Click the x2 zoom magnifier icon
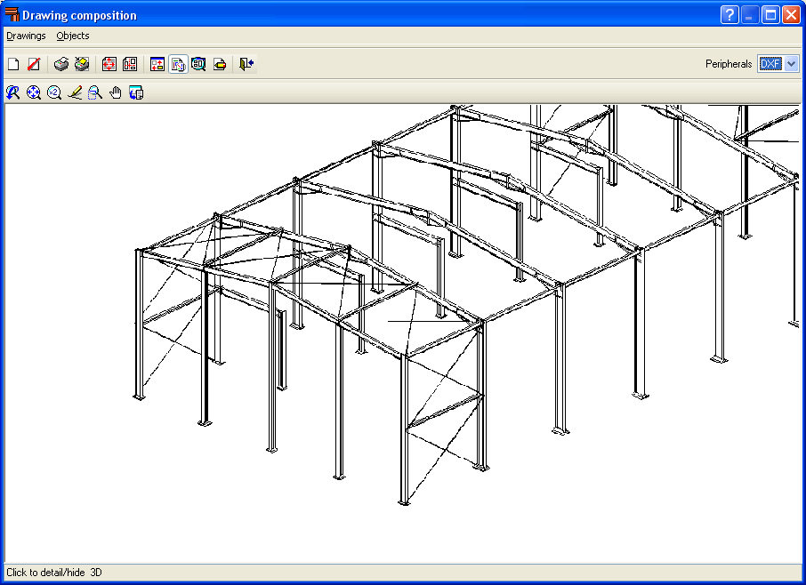This screenshot has width=806, height=585. [x=54, y=92]
